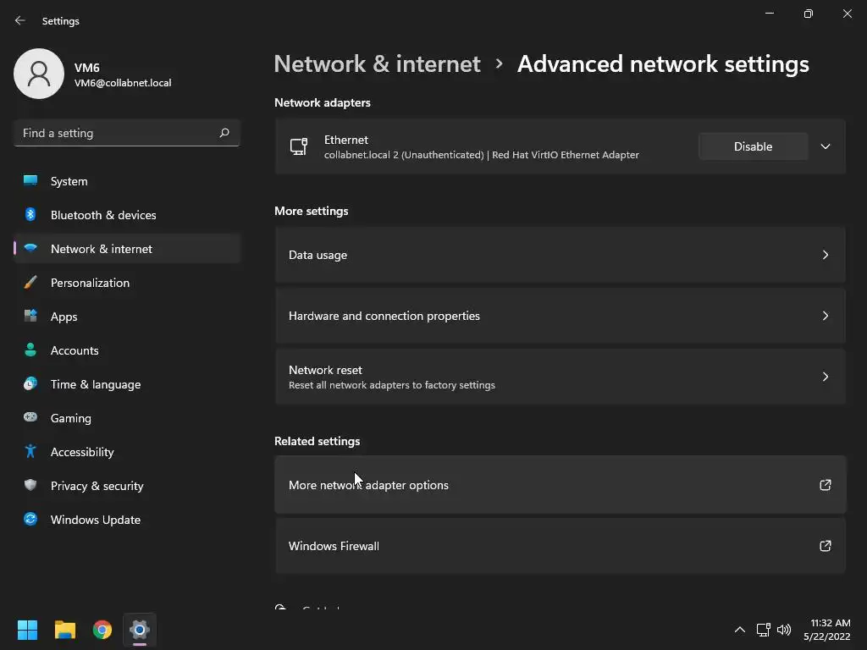
Task: Click the Privacy & security shield icon
Action: coord(30,486)
